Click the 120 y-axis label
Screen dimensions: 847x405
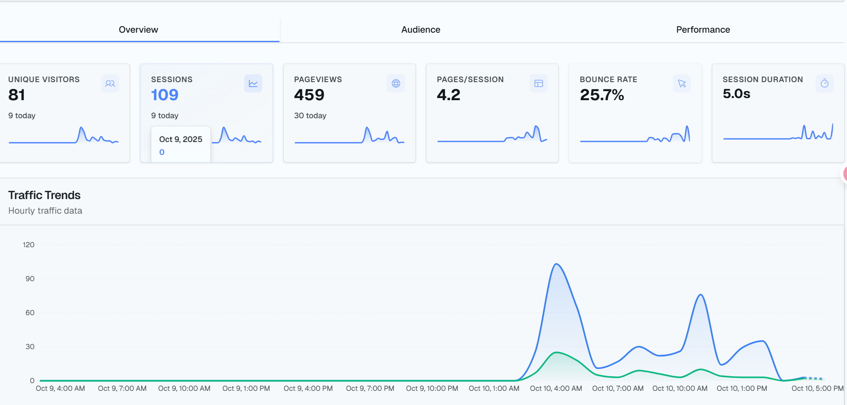(x=29, y=245)
